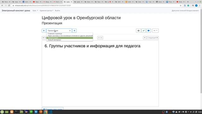The width and height of the screenshot is (202, 114).
Task: Click the 'Следующий' next slide button
Action: (x=153, y=38)
